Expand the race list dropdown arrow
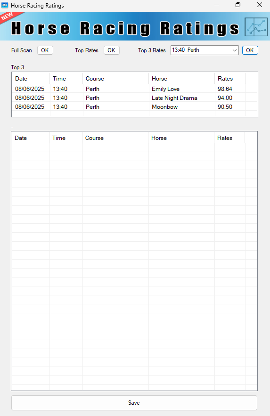The width and height of the screenshot is (270, 416). (235, 50)
